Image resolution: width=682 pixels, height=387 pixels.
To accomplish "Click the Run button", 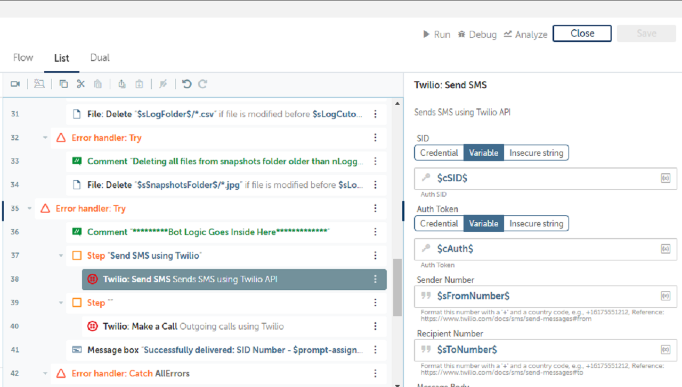I will pyautogui.click(x=436, y=35).
